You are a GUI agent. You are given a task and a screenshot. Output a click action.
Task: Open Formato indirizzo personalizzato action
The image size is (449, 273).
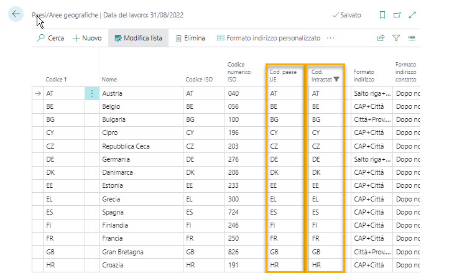(268, 38)
